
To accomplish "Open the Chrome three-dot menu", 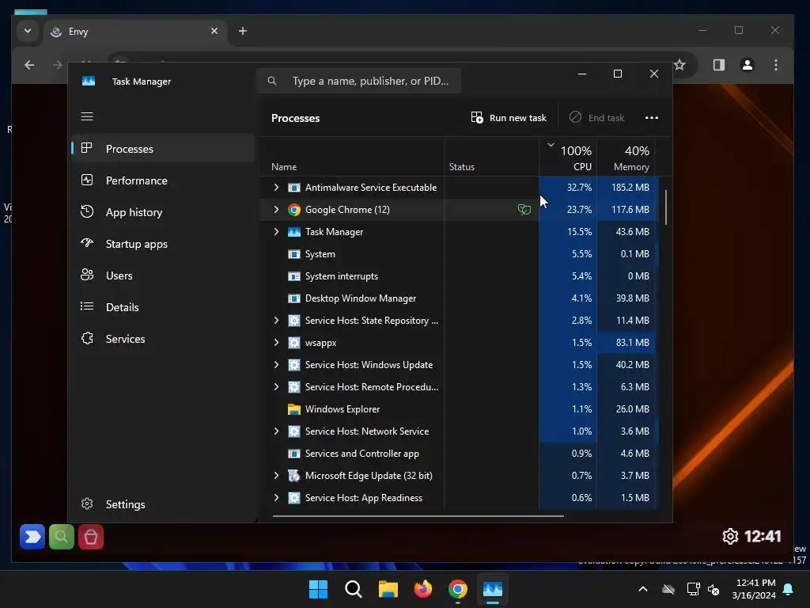I will tap(776, 65).
